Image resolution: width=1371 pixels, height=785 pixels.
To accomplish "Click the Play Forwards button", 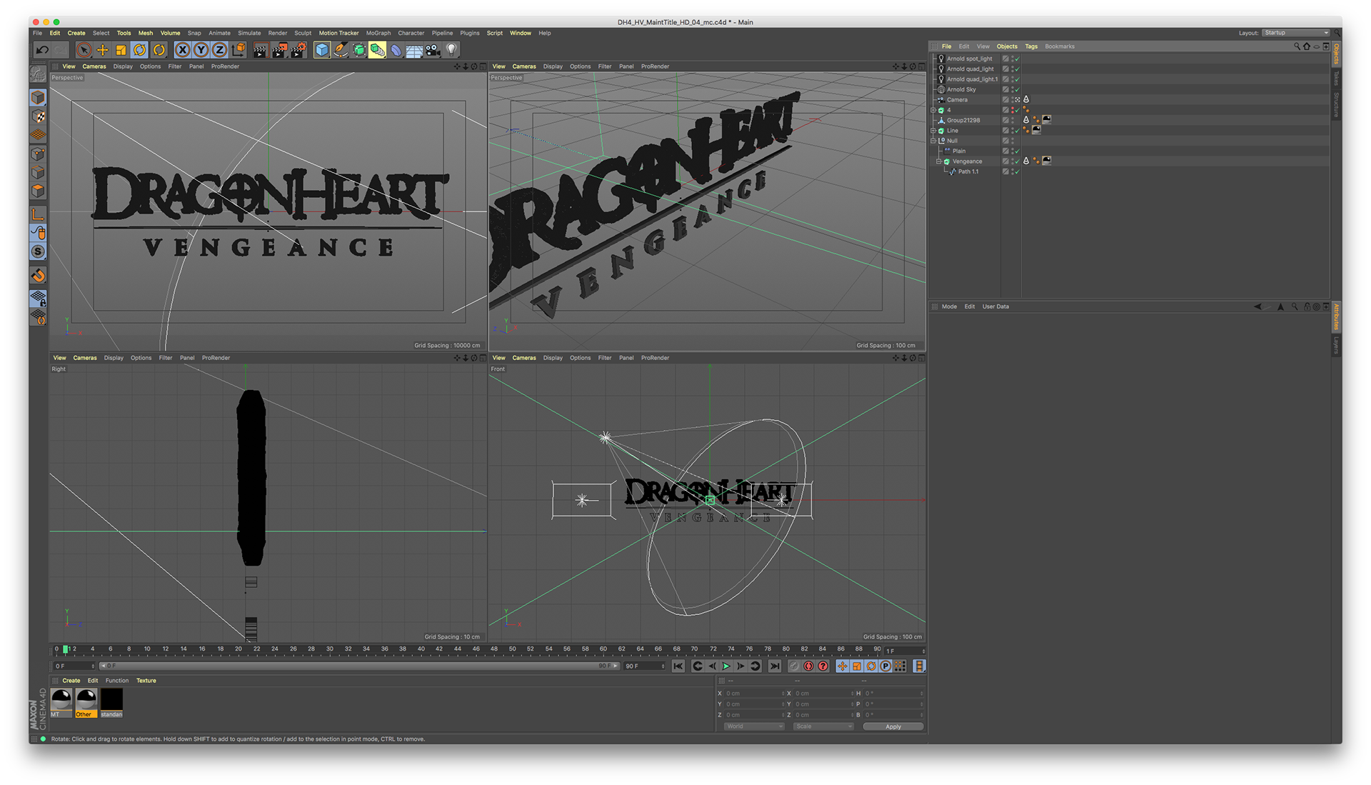I will (x=726, y=666).
